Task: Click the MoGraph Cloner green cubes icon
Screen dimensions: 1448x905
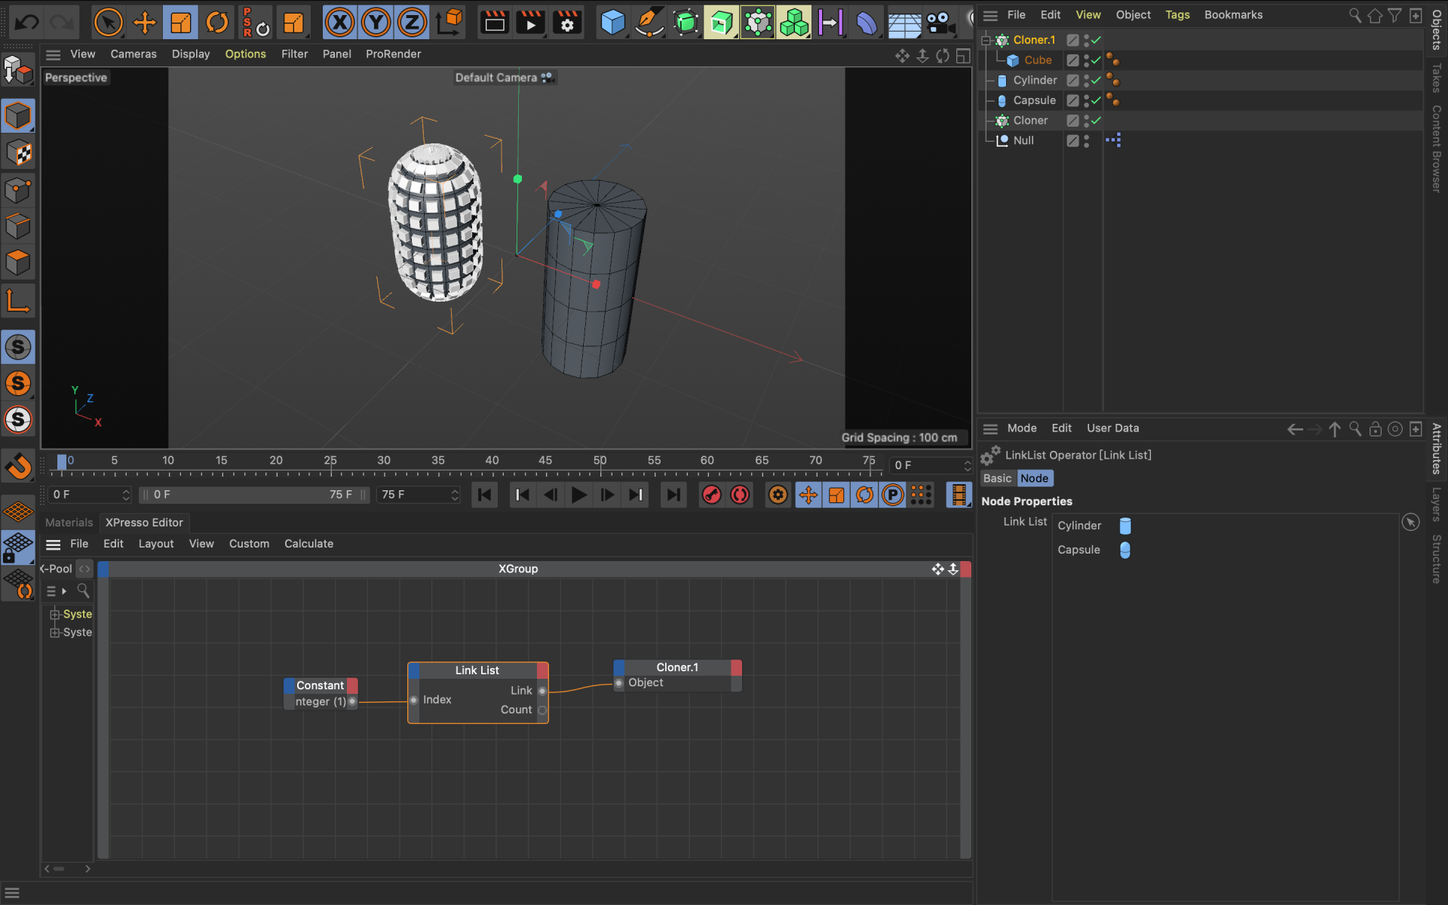Action: tap(794, 23)
